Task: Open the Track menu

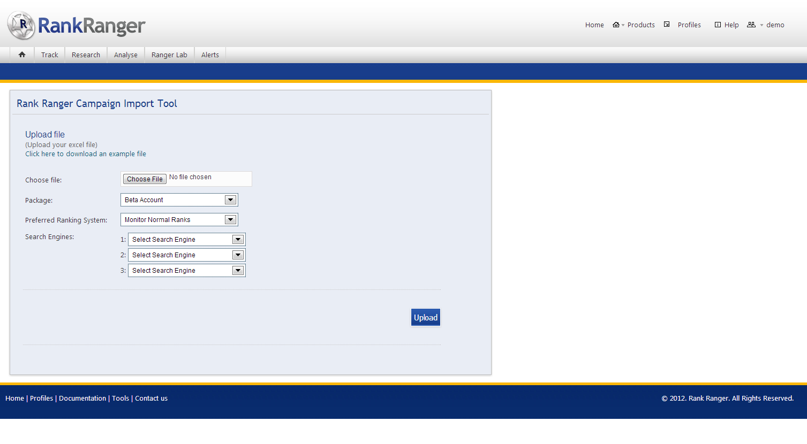Action: (50, 55)
